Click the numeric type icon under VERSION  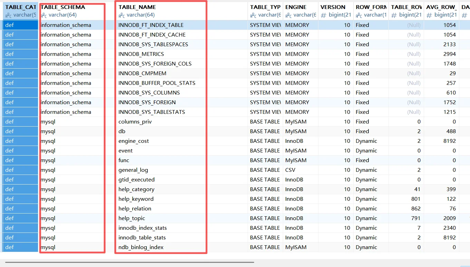pos(324,15)
